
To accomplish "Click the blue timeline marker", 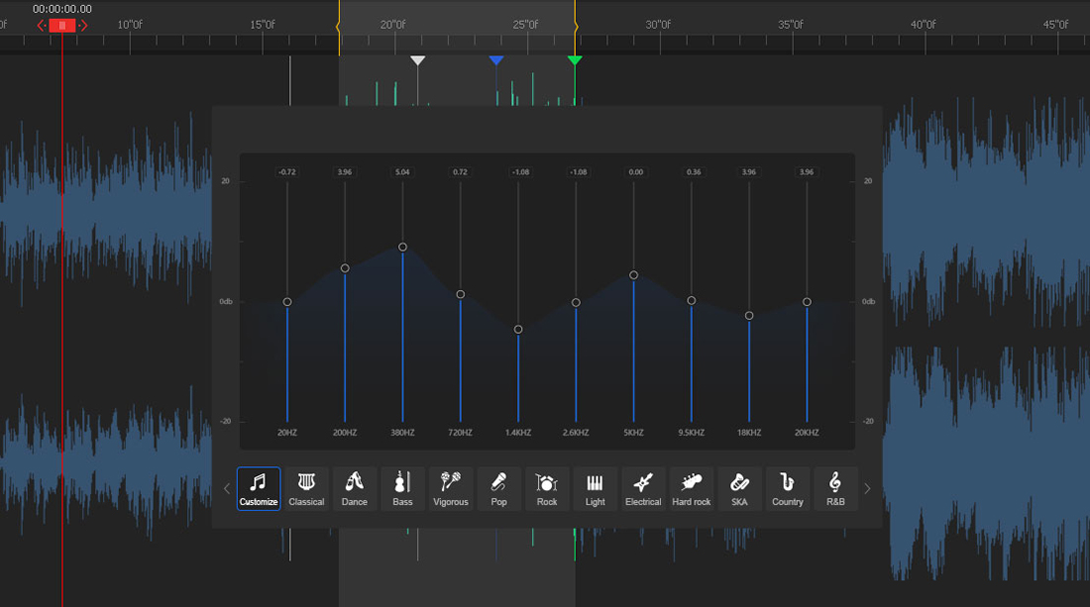I will [496, 59].
